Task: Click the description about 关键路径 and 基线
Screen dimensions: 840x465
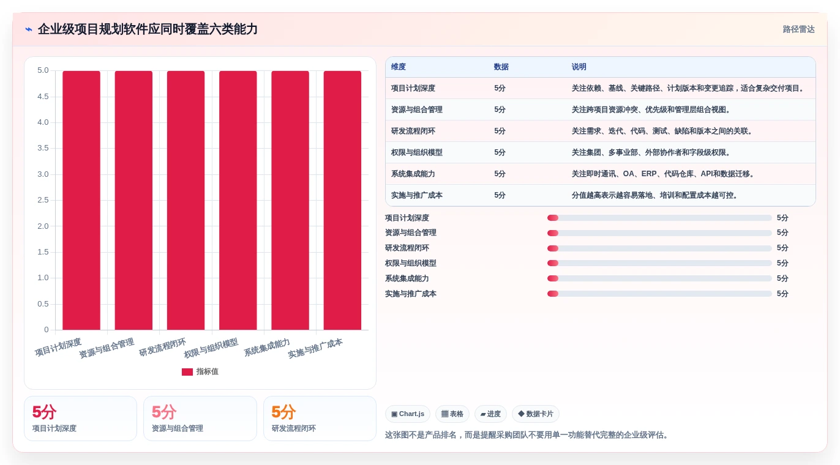Action: 689,88
